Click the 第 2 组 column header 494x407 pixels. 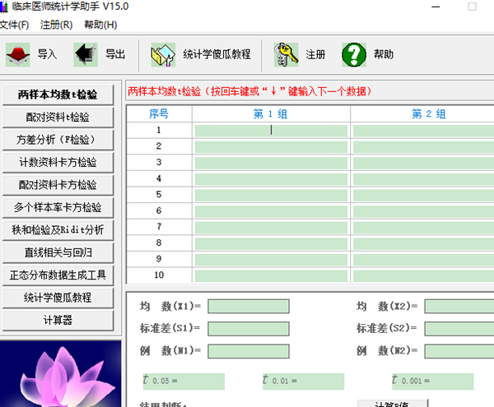tap(422, 113)
